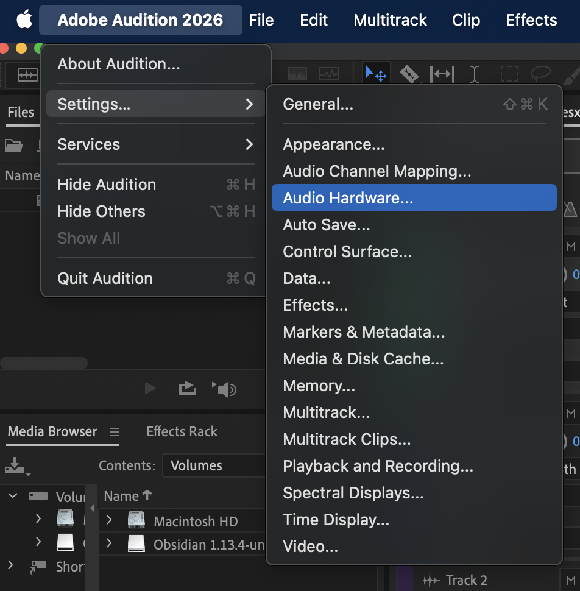
Task: Choose Hide Audition
Action: tap(155, 185)
